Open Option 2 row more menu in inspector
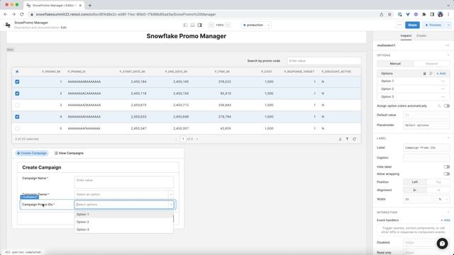This screenshot has height=255, width=454. (443, 89)
